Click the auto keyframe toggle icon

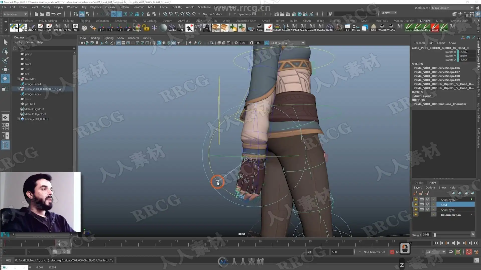pos(469,252)
